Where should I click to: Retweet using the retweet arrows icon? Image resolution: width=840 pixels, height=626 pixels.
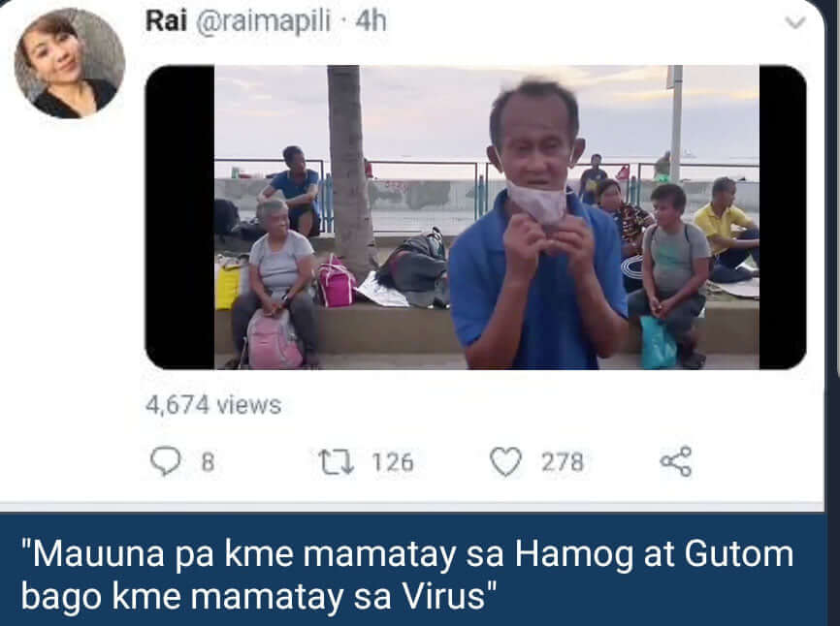pyautogui.click(x=337, y=461)
